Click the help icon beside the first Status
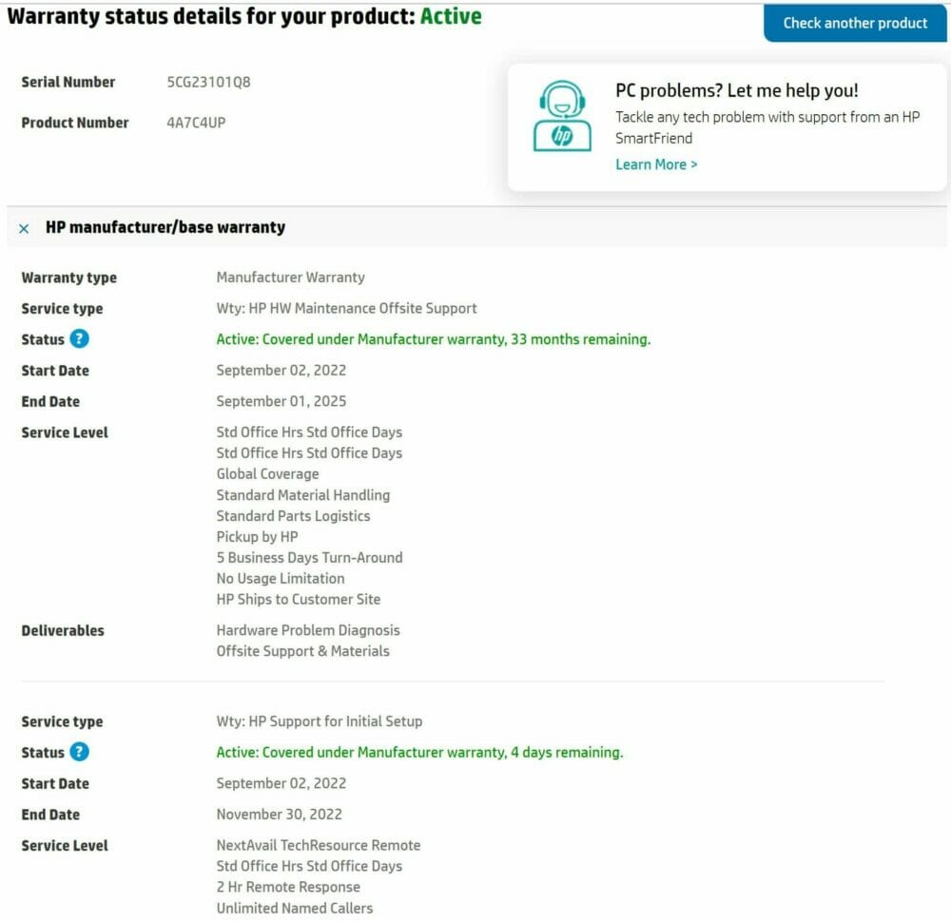Screen dimensions: 951x922 80,338
